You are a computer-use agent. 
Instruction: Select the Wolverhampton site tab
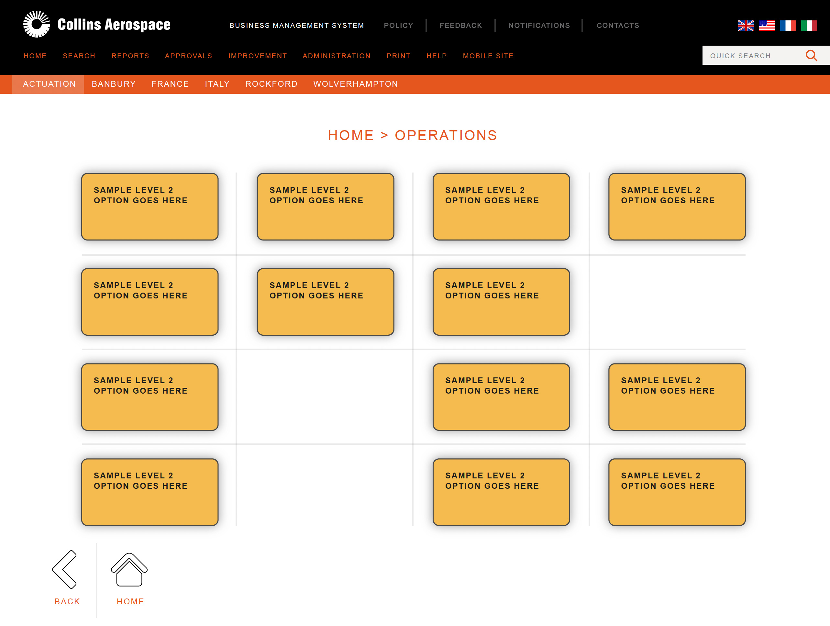pos(356,84)
